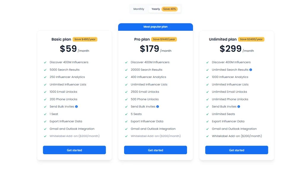Screen dimensions: 304x169
Task: Click checkmark beside Pro plan 5 Seats
Action: click(126, 114)
